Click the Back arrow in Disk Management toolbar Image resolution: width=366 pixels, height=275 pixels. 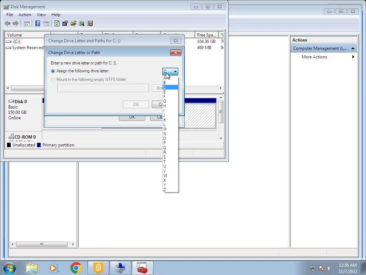coord(8,23)
